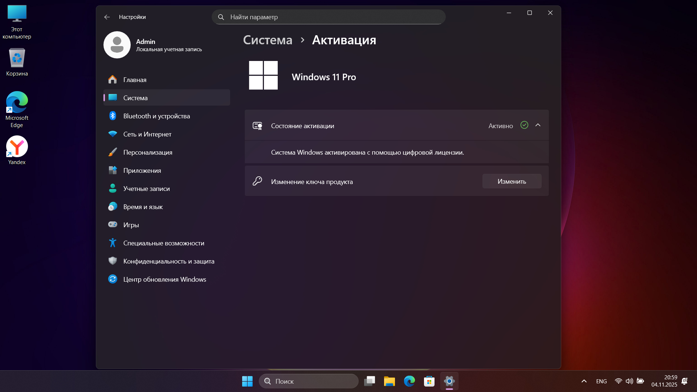Image resolution: width=697 pixels, height=392 pixels.
Task: Click the Изменить product key button
Action: pyautogui.click(x=511, y=181)
